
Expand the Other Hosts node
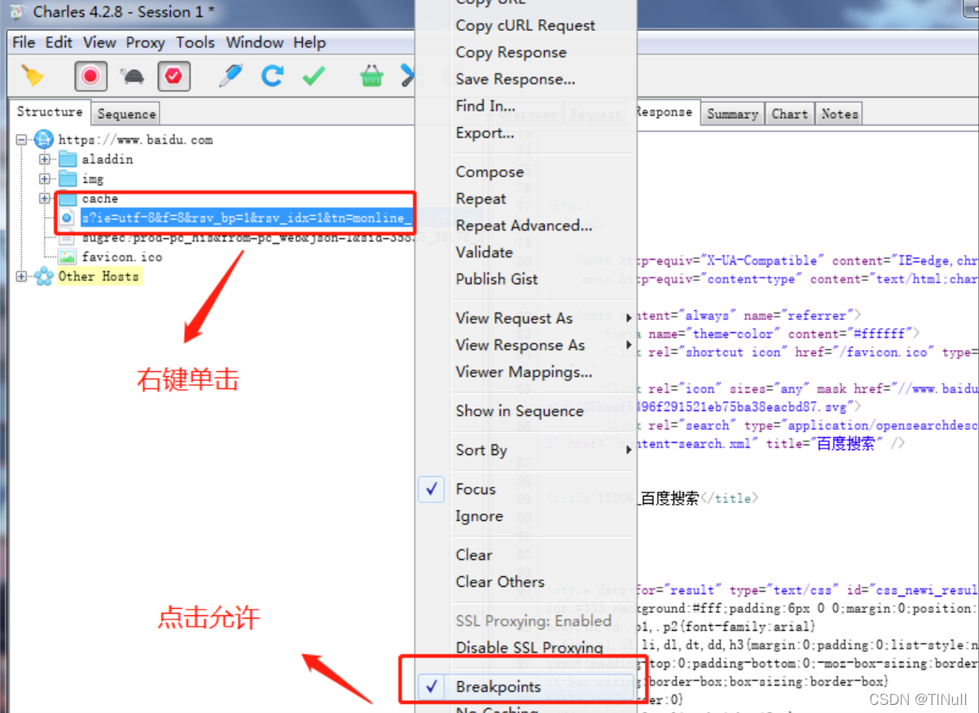coord(22,277)
